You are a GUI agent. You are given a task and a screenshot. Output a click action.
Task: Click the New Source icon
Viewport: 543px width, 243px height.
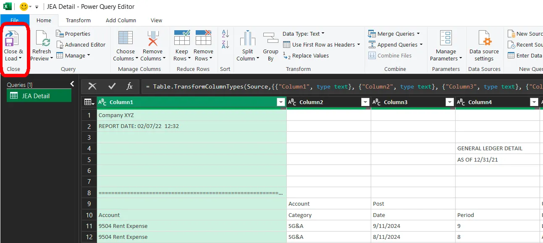(511, 34)
